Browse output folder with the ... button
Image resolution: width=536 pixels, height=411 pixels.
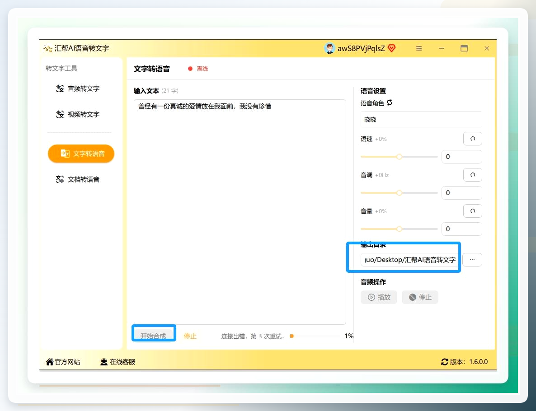[472, 260]
